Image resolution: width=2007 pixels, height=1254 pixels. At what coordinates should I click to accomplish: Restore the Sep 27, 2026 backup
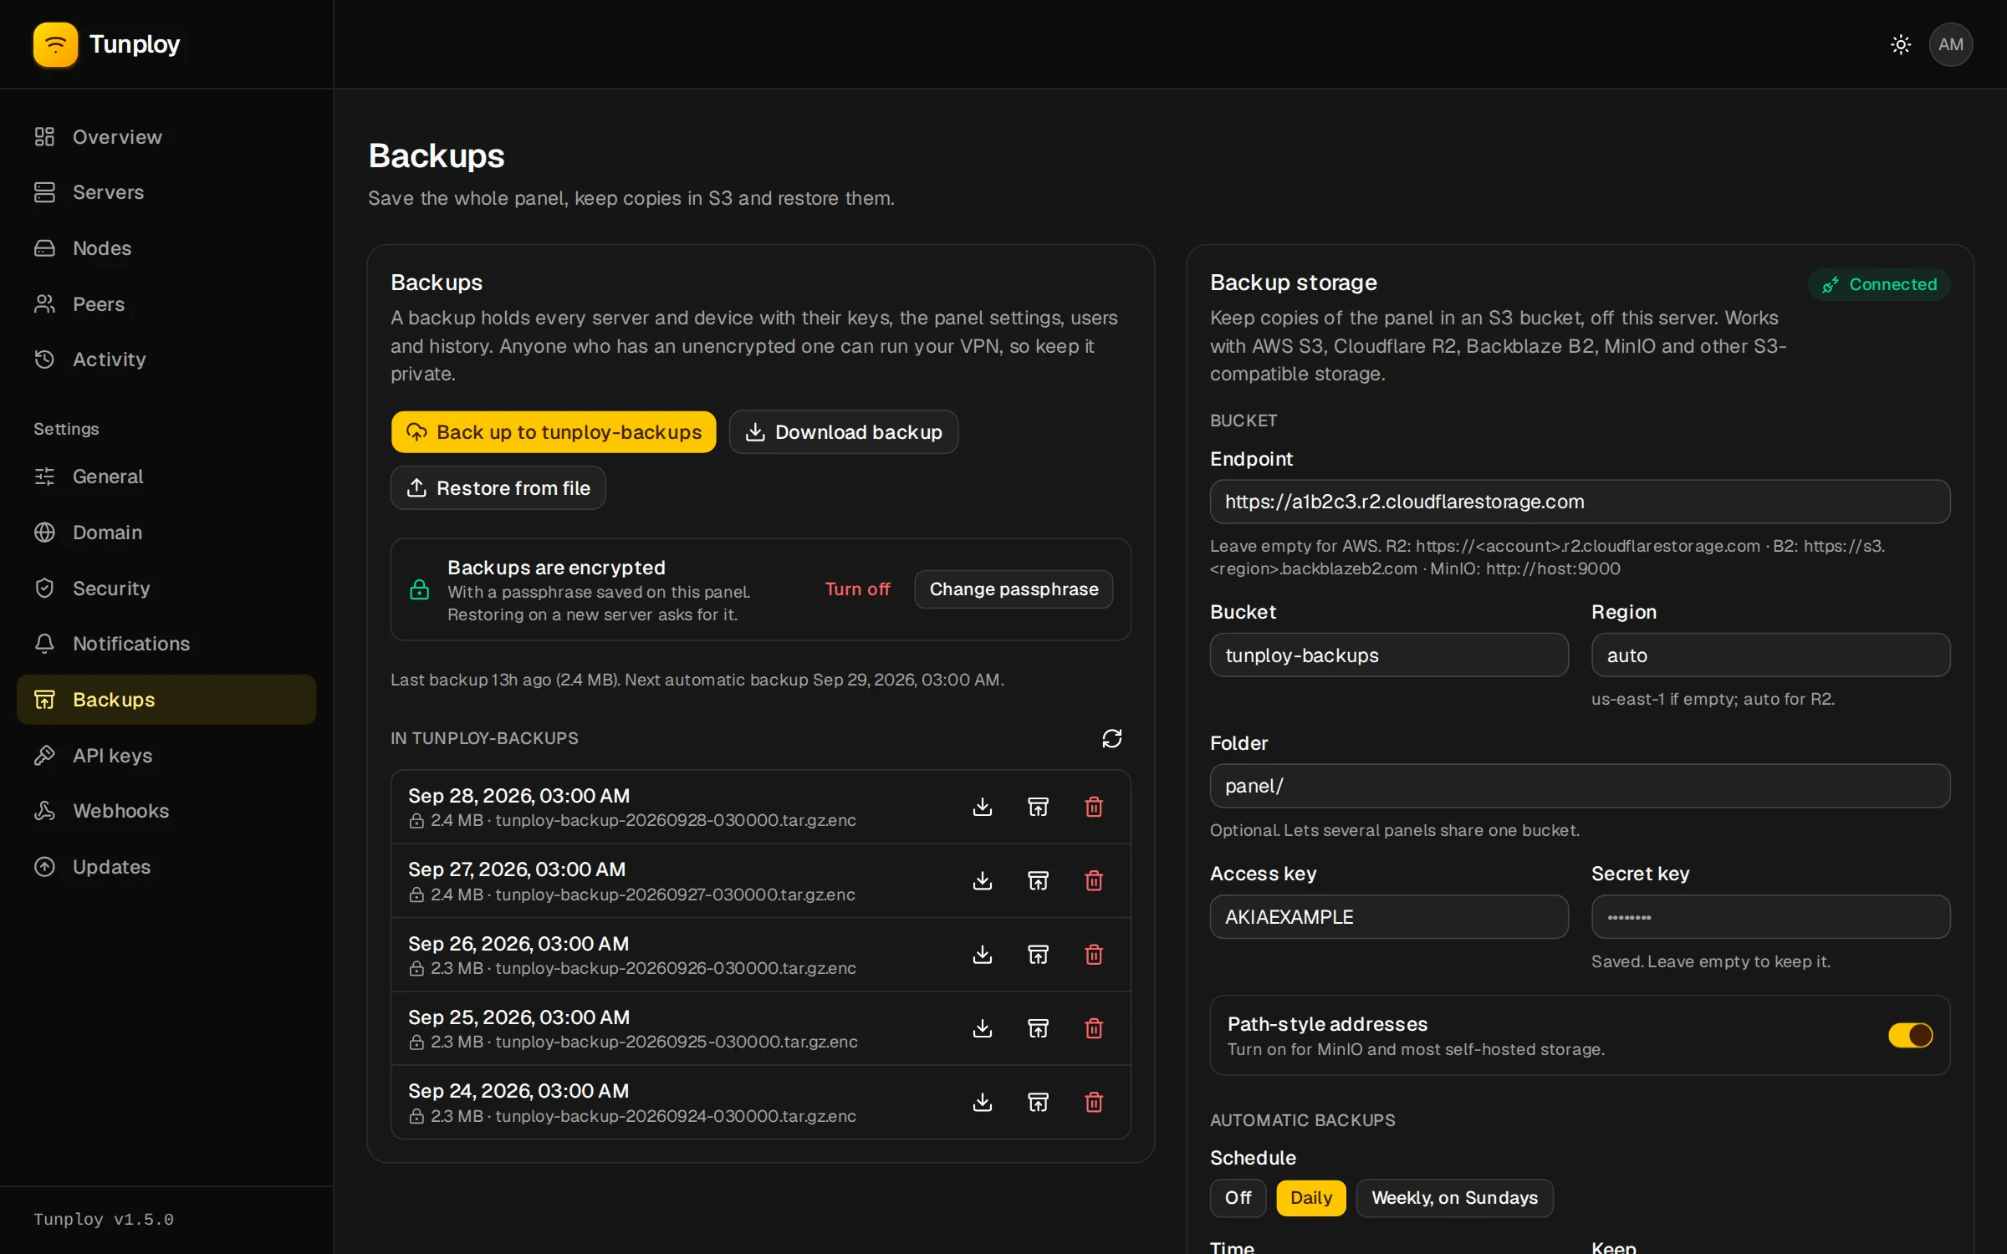1038,880
